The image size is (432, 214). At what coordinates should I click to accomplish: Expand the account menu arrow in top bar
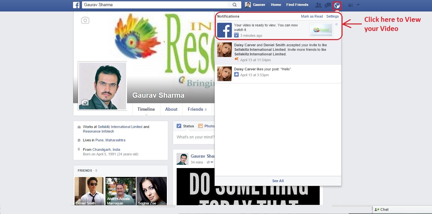[358, 5]
